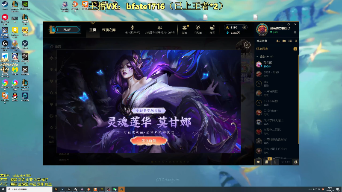The height and width of the screenshot is (192, 342).
Task: Open the QQ Music desktop shortcut
Action: (15, 71)
